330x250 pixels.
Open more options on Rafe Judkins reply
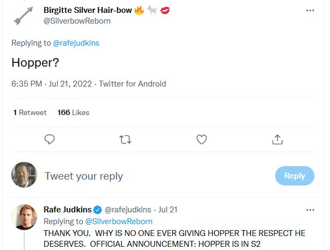click(310, 209)
